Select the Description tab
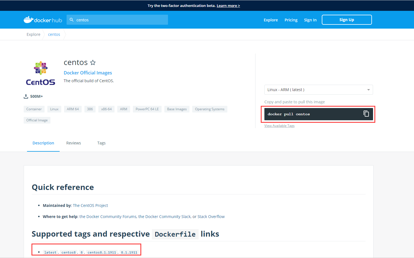Screen dimensions: 414x258 43,143
